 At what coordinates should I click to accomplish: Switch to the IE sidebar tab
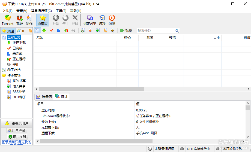[22, 31]
